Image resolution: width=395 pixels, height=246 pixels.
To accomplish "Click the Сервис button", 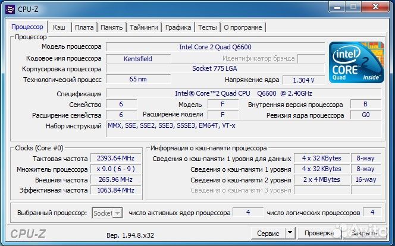I will click(268, 234).
